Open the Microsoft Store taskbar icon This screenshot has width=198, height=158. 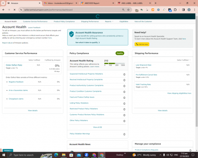pyautogui.click(x=71, y=155)
